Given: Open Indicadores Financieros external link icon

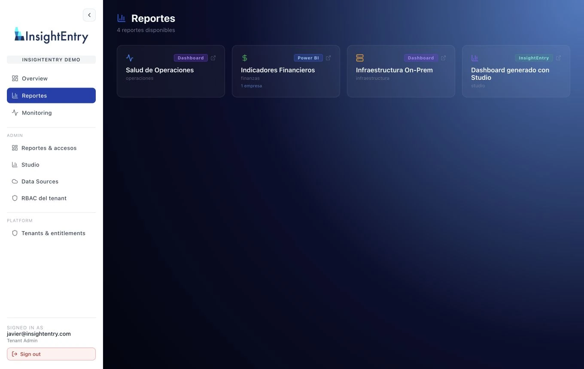Looking at the screenshot, I should 328,58.
